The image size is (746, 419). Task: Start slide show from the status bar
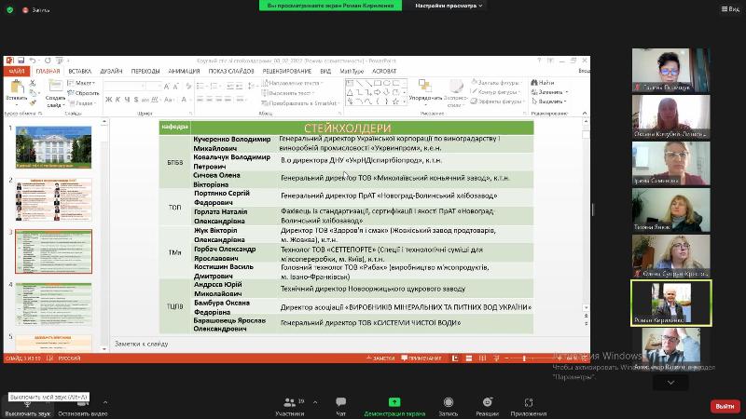[x=496, y=358]
